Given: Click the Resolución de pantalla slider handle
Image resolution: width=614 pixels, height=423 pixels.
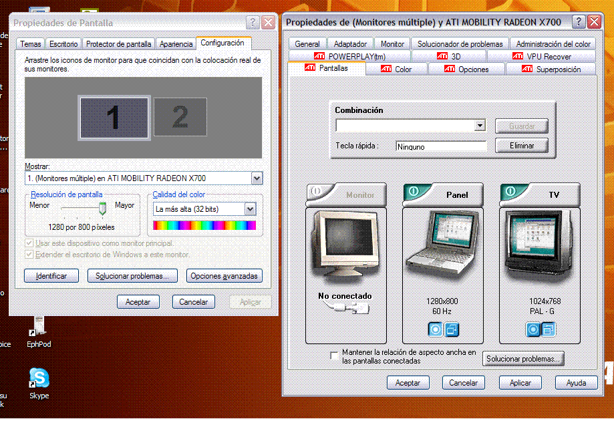Looking at the screenshot, I should (x=103, y=208).
